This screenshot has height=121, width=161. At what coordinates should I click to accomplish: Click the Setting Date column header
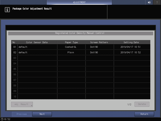pyautogui.click(x=132, y=42)
